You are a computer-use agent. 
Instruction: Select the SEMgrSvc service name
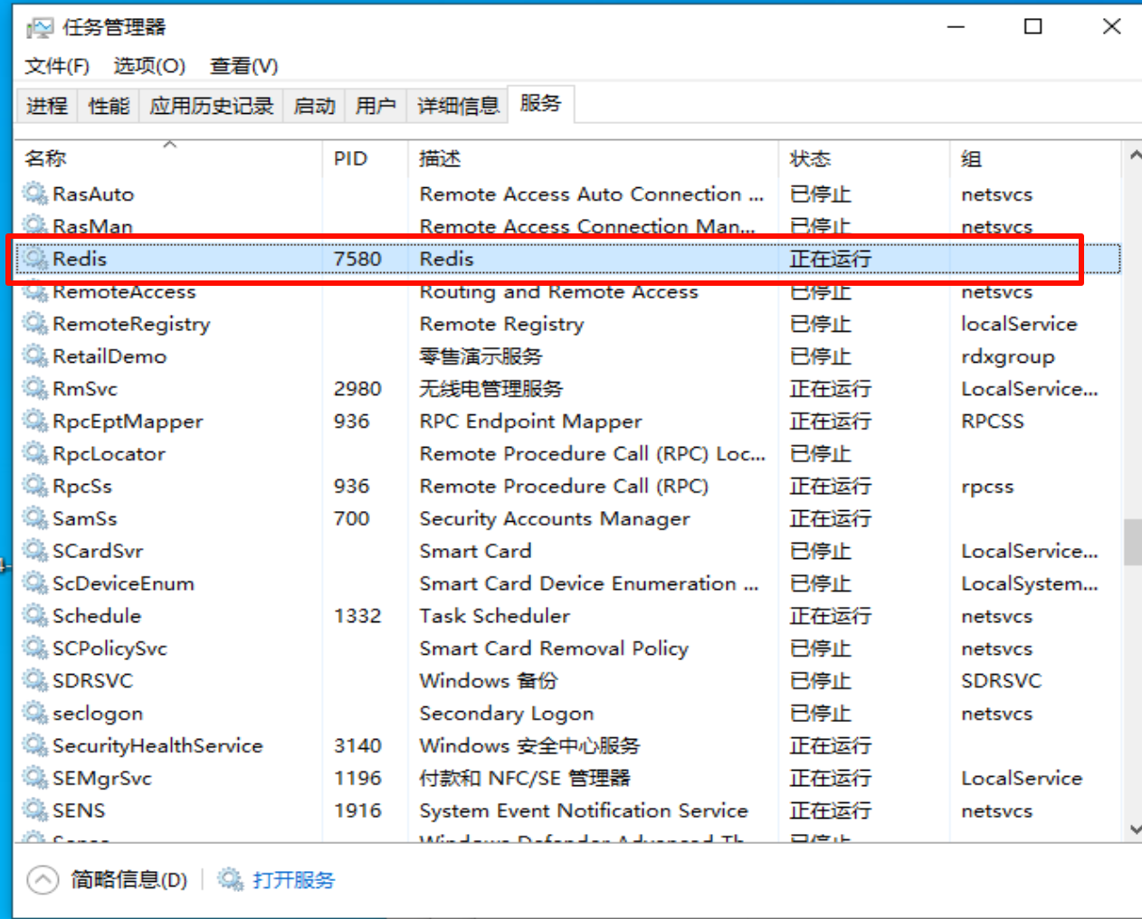[x=102, y=779]
